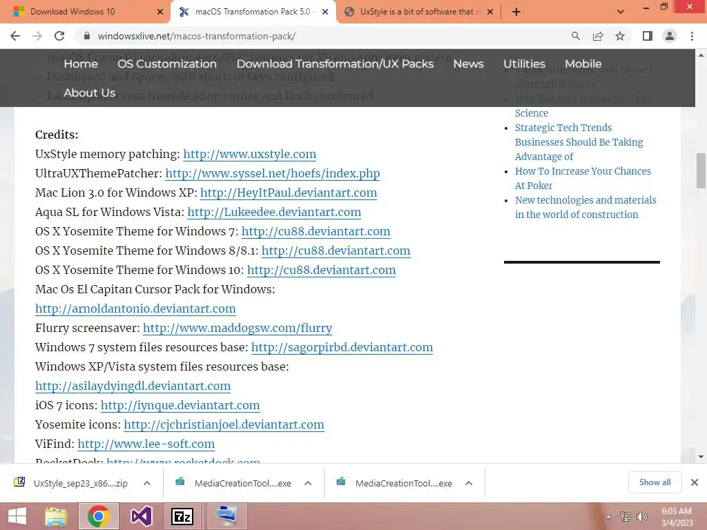Open 7-Zip from the taskbar
The width and height of the screenshot is (707, 530).
click(x=182, y=516)
